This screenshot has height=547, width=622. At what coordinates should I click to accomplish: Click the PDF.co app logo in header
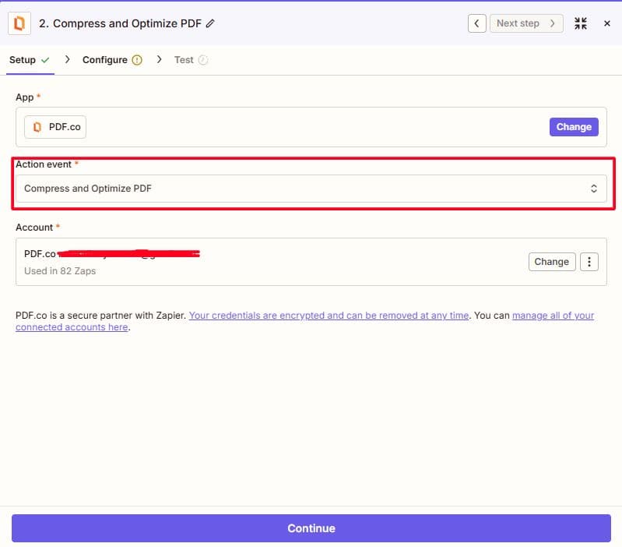(19, 23)
